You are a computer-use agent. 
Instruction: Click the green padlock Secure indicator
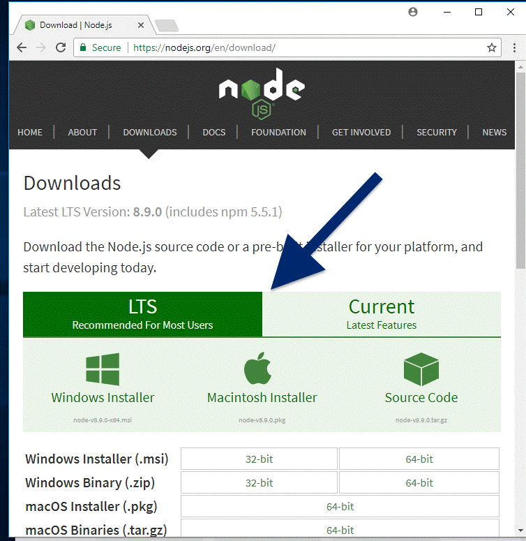[100, 47]
